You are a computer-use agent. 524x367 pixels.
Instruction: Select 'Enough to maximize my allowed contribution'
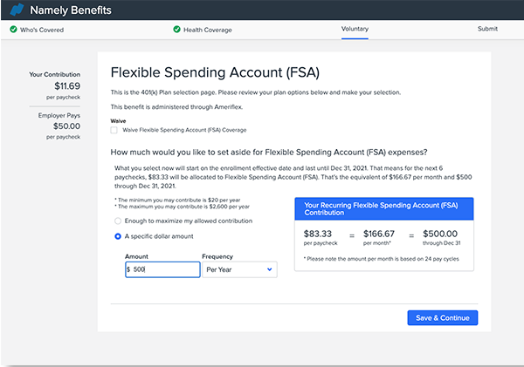[118, 221]
